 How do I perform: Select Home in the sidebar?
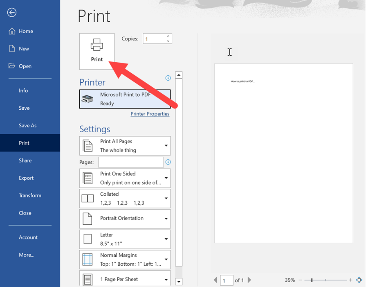pyautogui.click(x=30, y=31)
